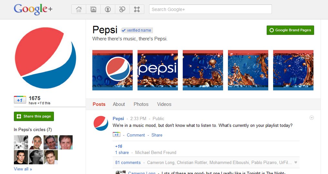Expand comments with double chevron
The width and height of the screenshot is (328, 174).
point(296,162)
